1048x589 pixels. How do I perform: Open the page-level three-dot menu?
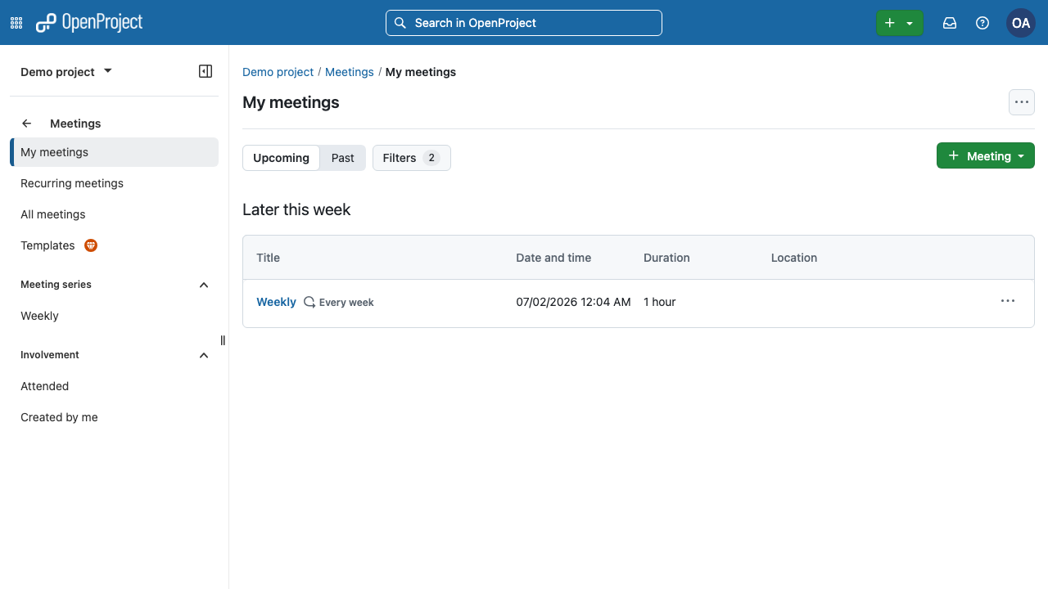(x=1022, y=102)
